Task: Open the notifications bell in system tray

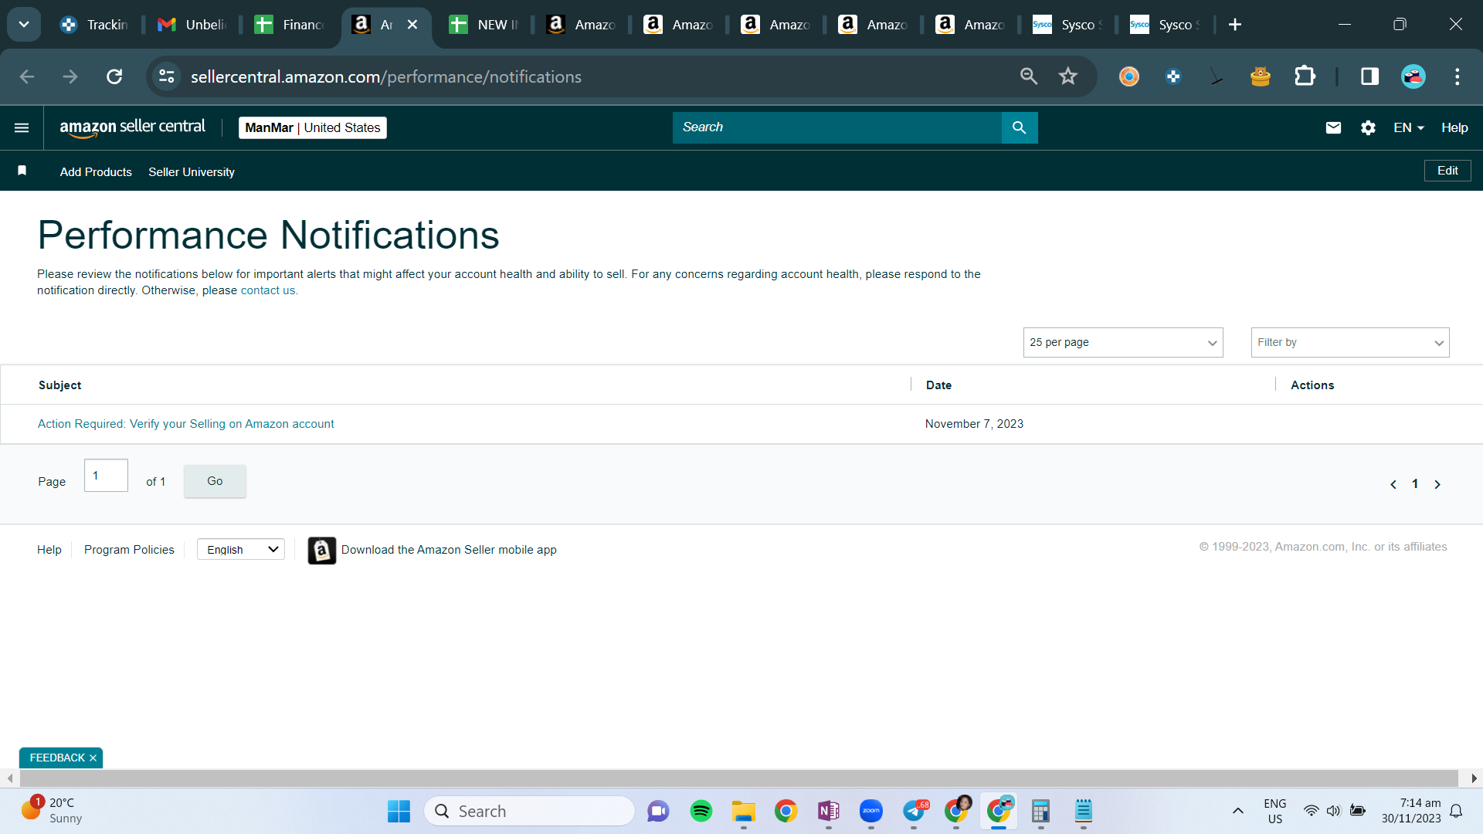Action: pyautogui.click(x=1456, y=811)
